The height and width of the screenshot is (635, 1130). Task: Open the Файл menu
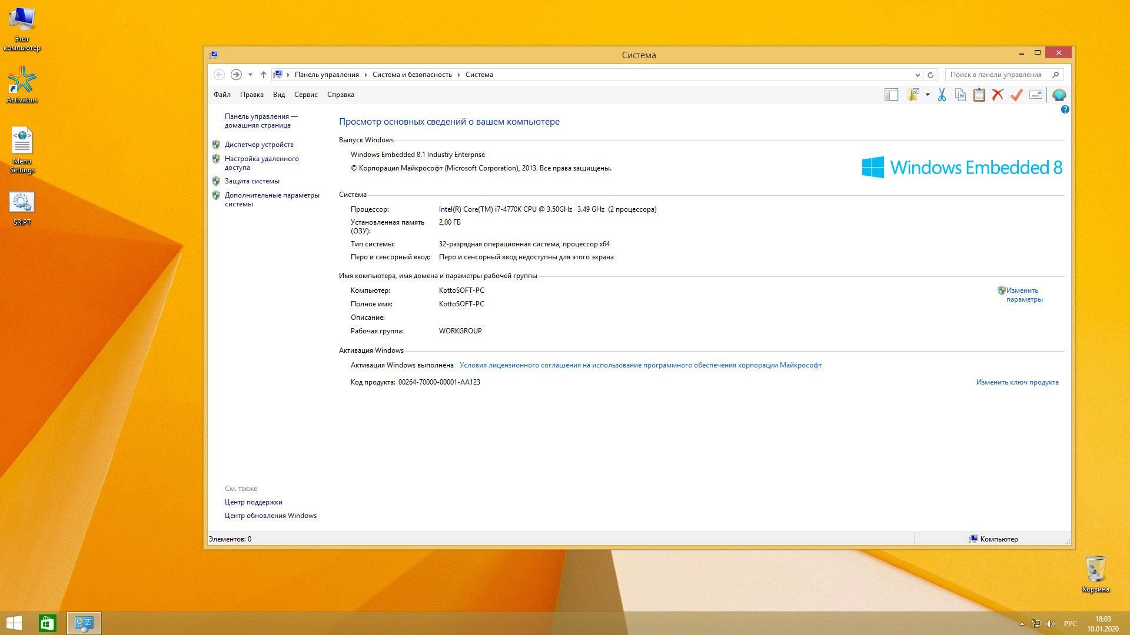222,95
